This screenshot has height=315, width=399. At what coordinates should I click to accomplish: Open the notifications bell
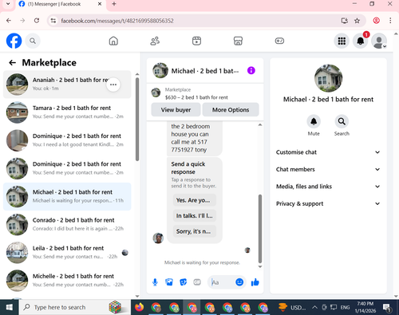(x=361, y=41)
